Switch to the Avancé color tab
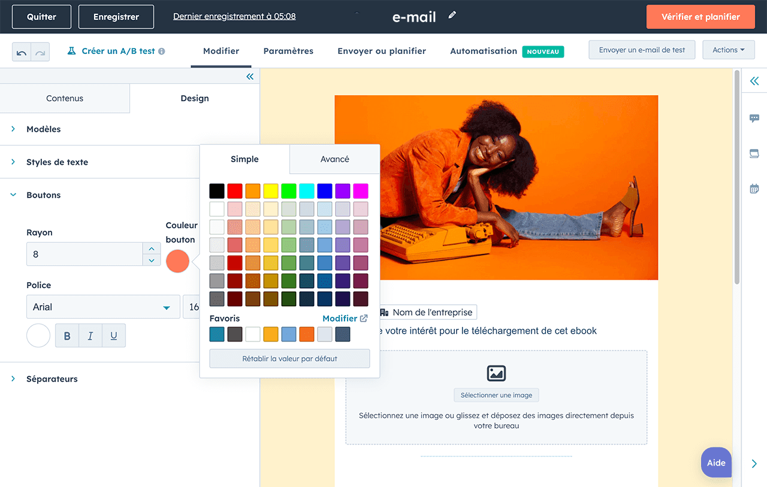The height and width of the screenshot is (487, 767). (334, 159)
